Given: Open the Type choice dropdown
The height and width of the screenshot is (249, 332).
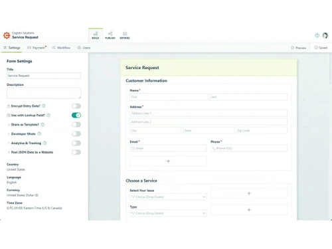Looking at the screenshot, I should click(168, 213).
